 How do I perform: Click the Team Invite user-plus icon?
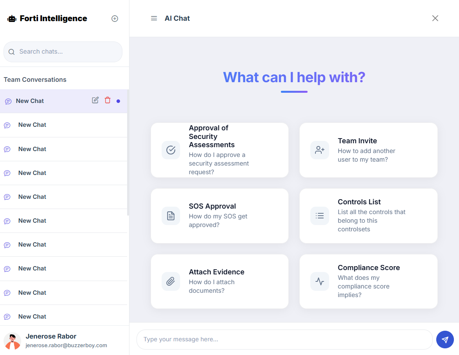tap(320, 150)
